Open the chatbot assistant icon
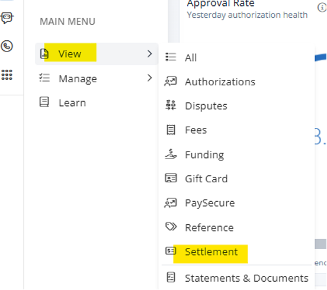The width and height of the screenshot is (327, 290). pyautogui.click(x=7, y=18)
